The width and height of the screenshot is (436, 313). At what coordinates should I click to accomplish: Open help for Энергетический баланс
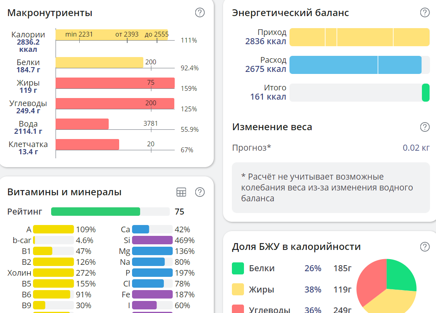[424, 12]
